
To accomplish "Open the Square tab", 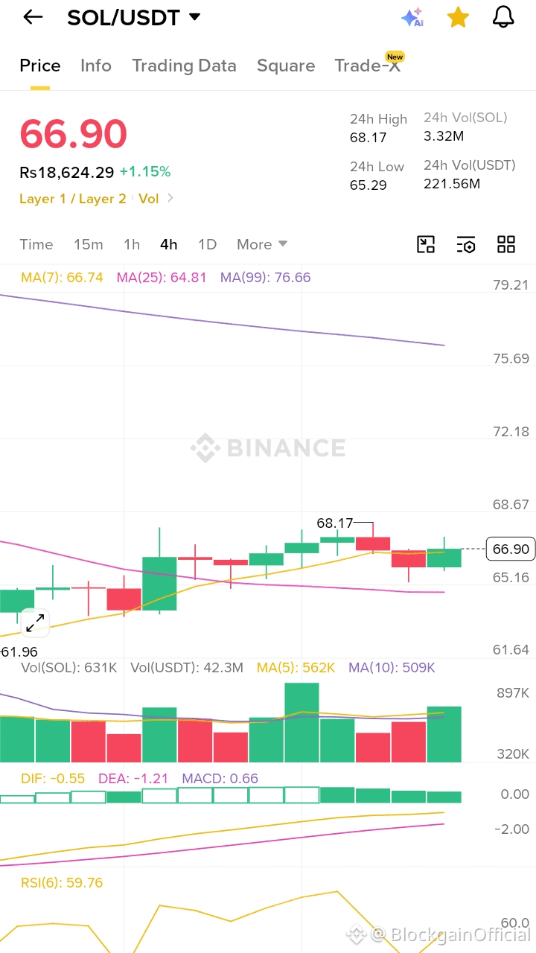I will 286,66.
